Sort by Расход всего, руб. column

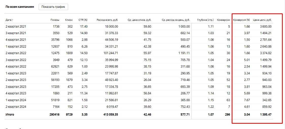tap(107, 20)
